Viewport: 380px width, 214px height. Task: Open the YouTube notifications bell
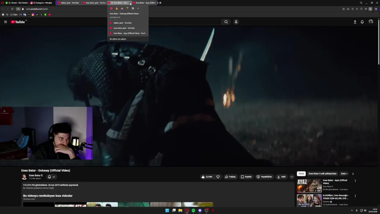click(362, 22)
